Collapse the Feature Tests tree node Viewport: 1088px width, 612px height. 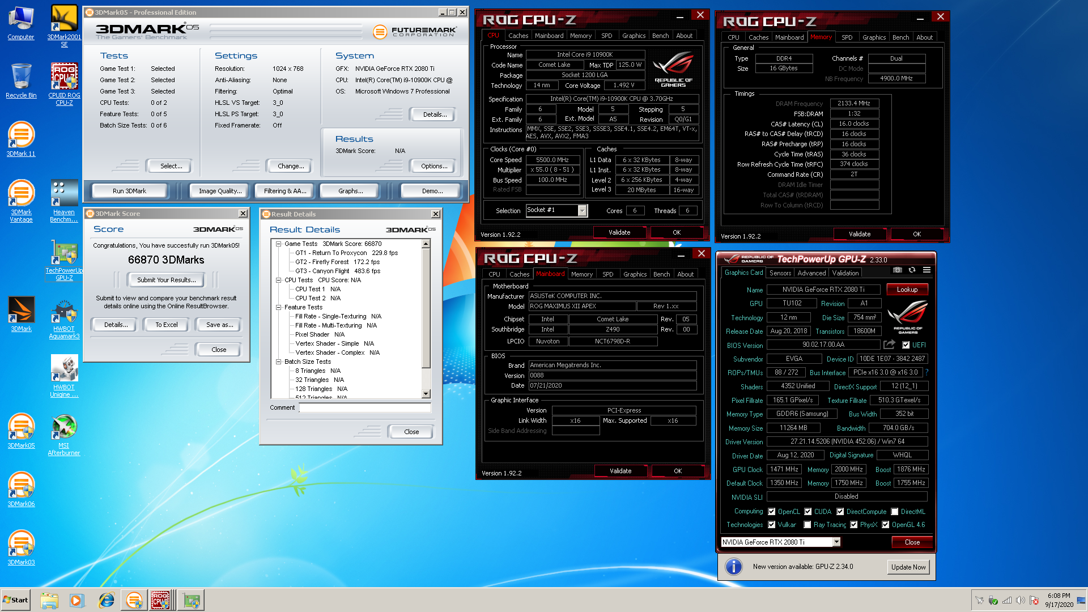278,307
